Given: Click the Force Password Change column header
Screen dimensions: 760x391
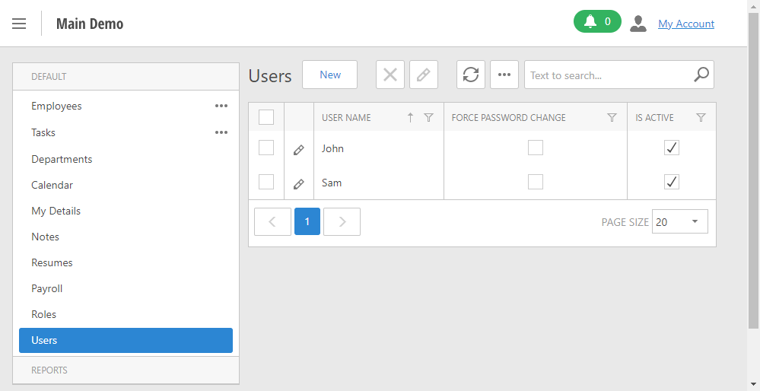Looking at the screenshot, I should coord(508,117).
